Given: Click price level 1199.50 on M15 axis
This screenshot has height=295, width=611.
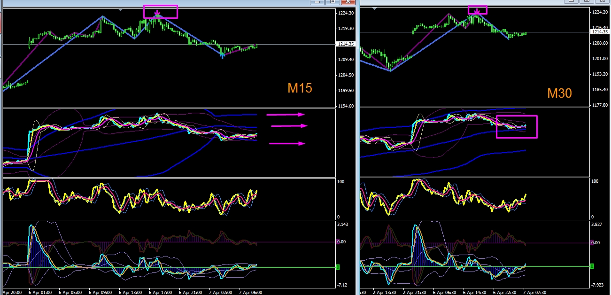Looking at the screenshot, I should (x=346, y=91).
